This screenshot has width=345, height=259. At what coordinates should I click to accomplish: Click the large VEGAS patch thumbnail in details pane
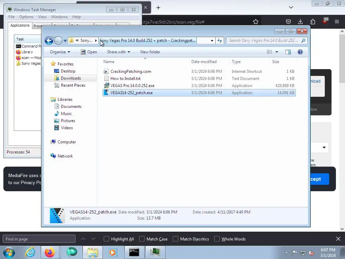[x=57, y=215]
